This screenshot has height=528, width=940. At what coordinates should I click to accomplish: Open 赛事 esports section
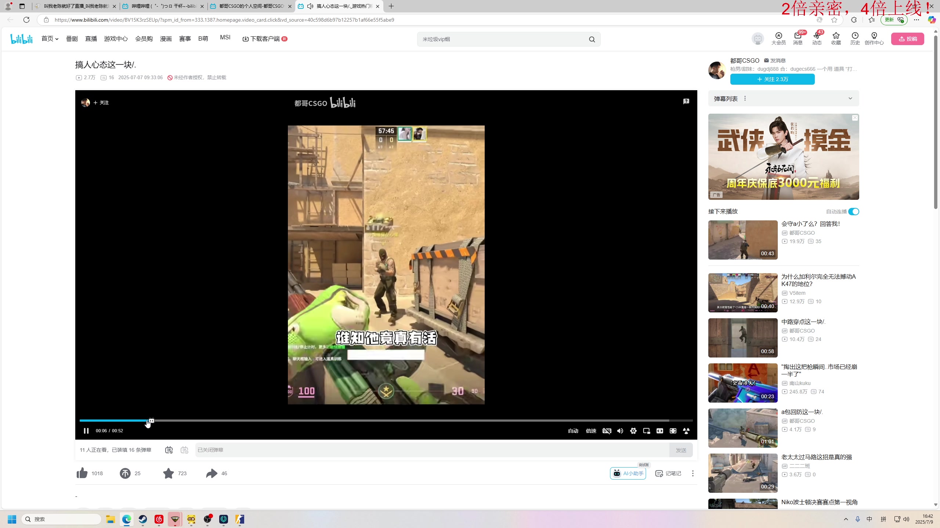(185, 38)
